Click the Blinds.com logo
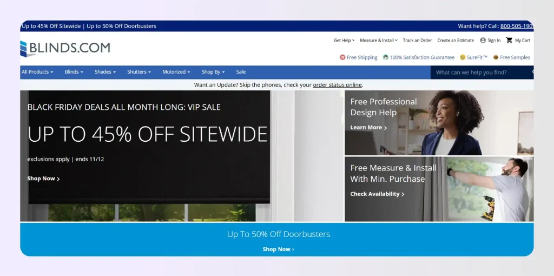The image size is (554, 276). click(x=65, y=48)
